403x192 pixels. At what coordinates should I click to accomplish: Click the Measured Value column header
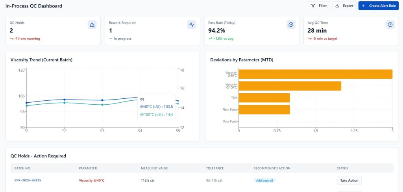(154, 168)
